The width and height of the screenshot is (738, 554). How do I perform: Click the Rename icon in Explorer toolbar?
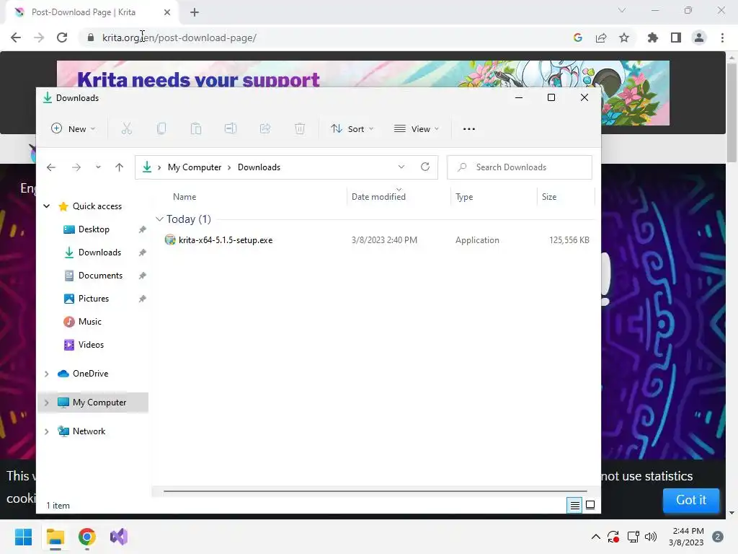(231, 128)
